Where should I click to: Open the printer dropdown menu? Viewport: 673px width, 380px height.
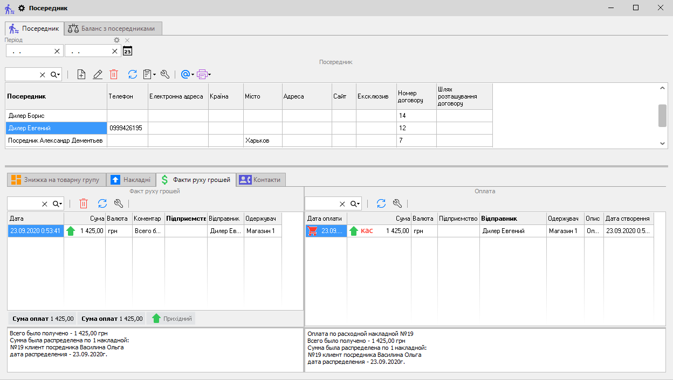pyautogui.click(x=204, y=75)
